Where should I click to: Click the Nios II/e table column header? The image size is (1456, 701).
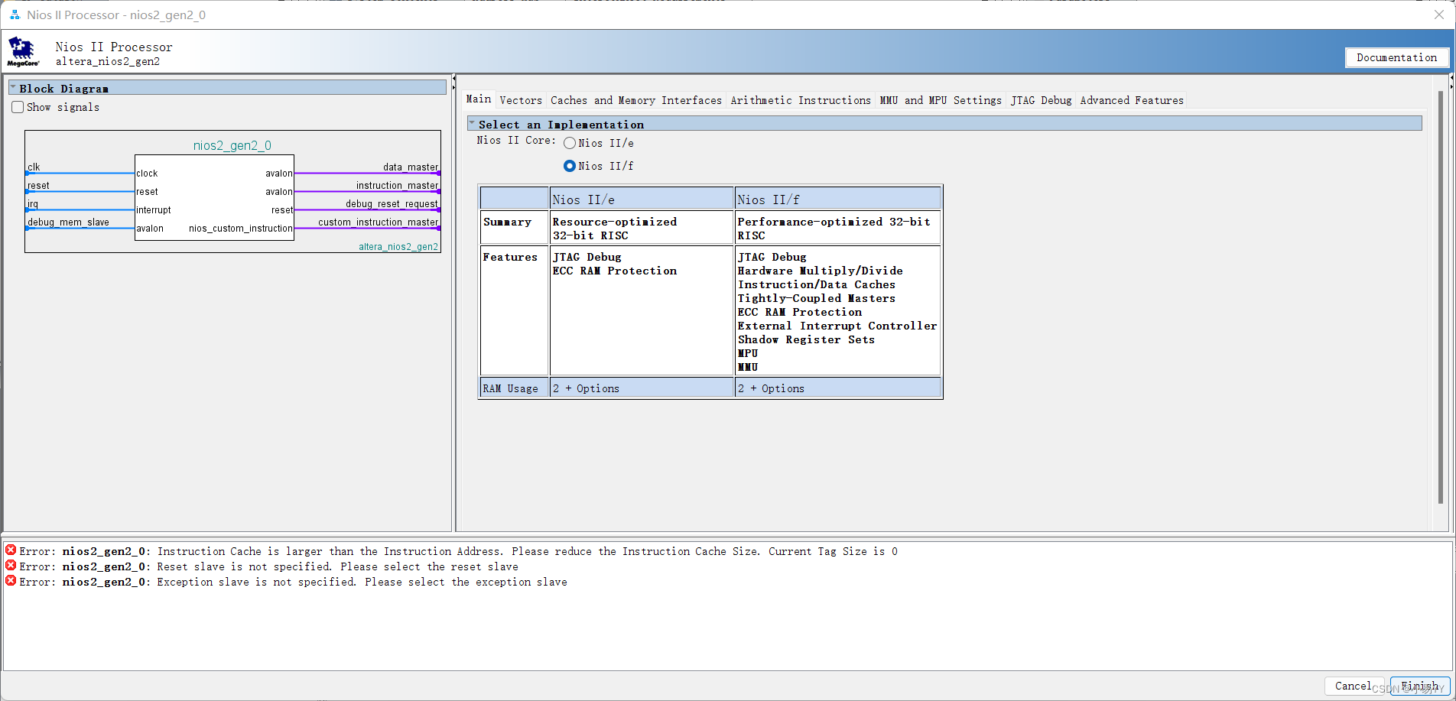(642, 199)
